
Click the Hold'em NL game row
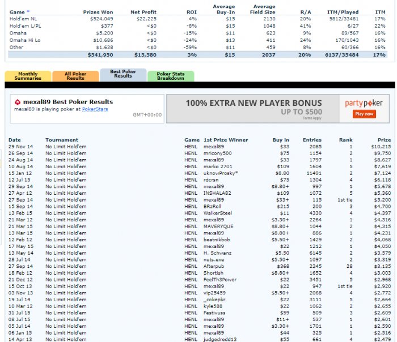[x=197, y=19]
